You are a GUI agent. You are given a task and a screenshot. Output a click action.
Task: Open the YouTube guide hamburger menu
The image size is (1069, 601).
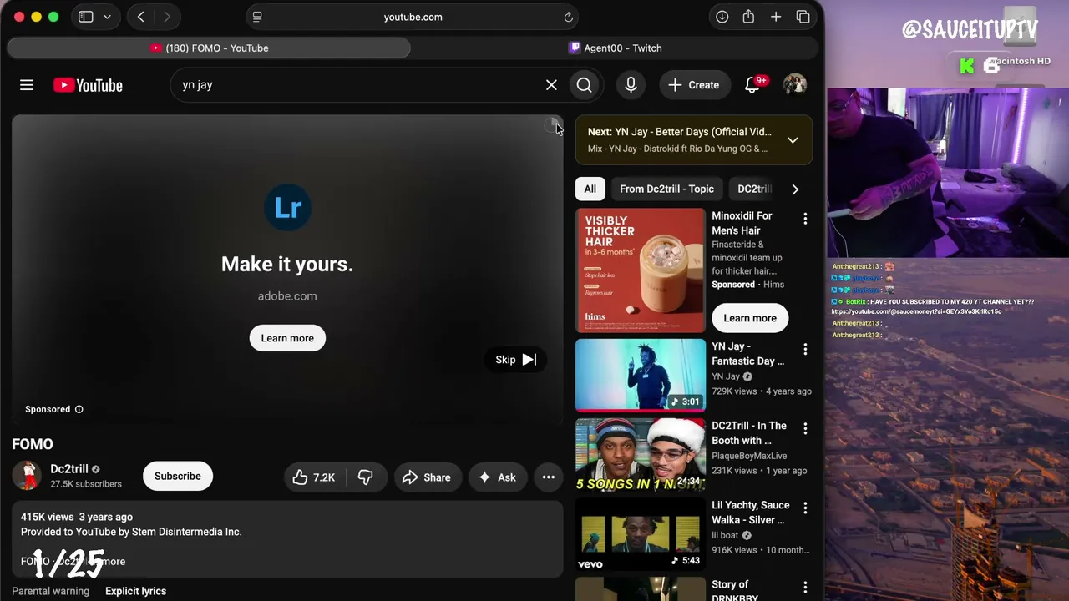click(x=27, y=85)
